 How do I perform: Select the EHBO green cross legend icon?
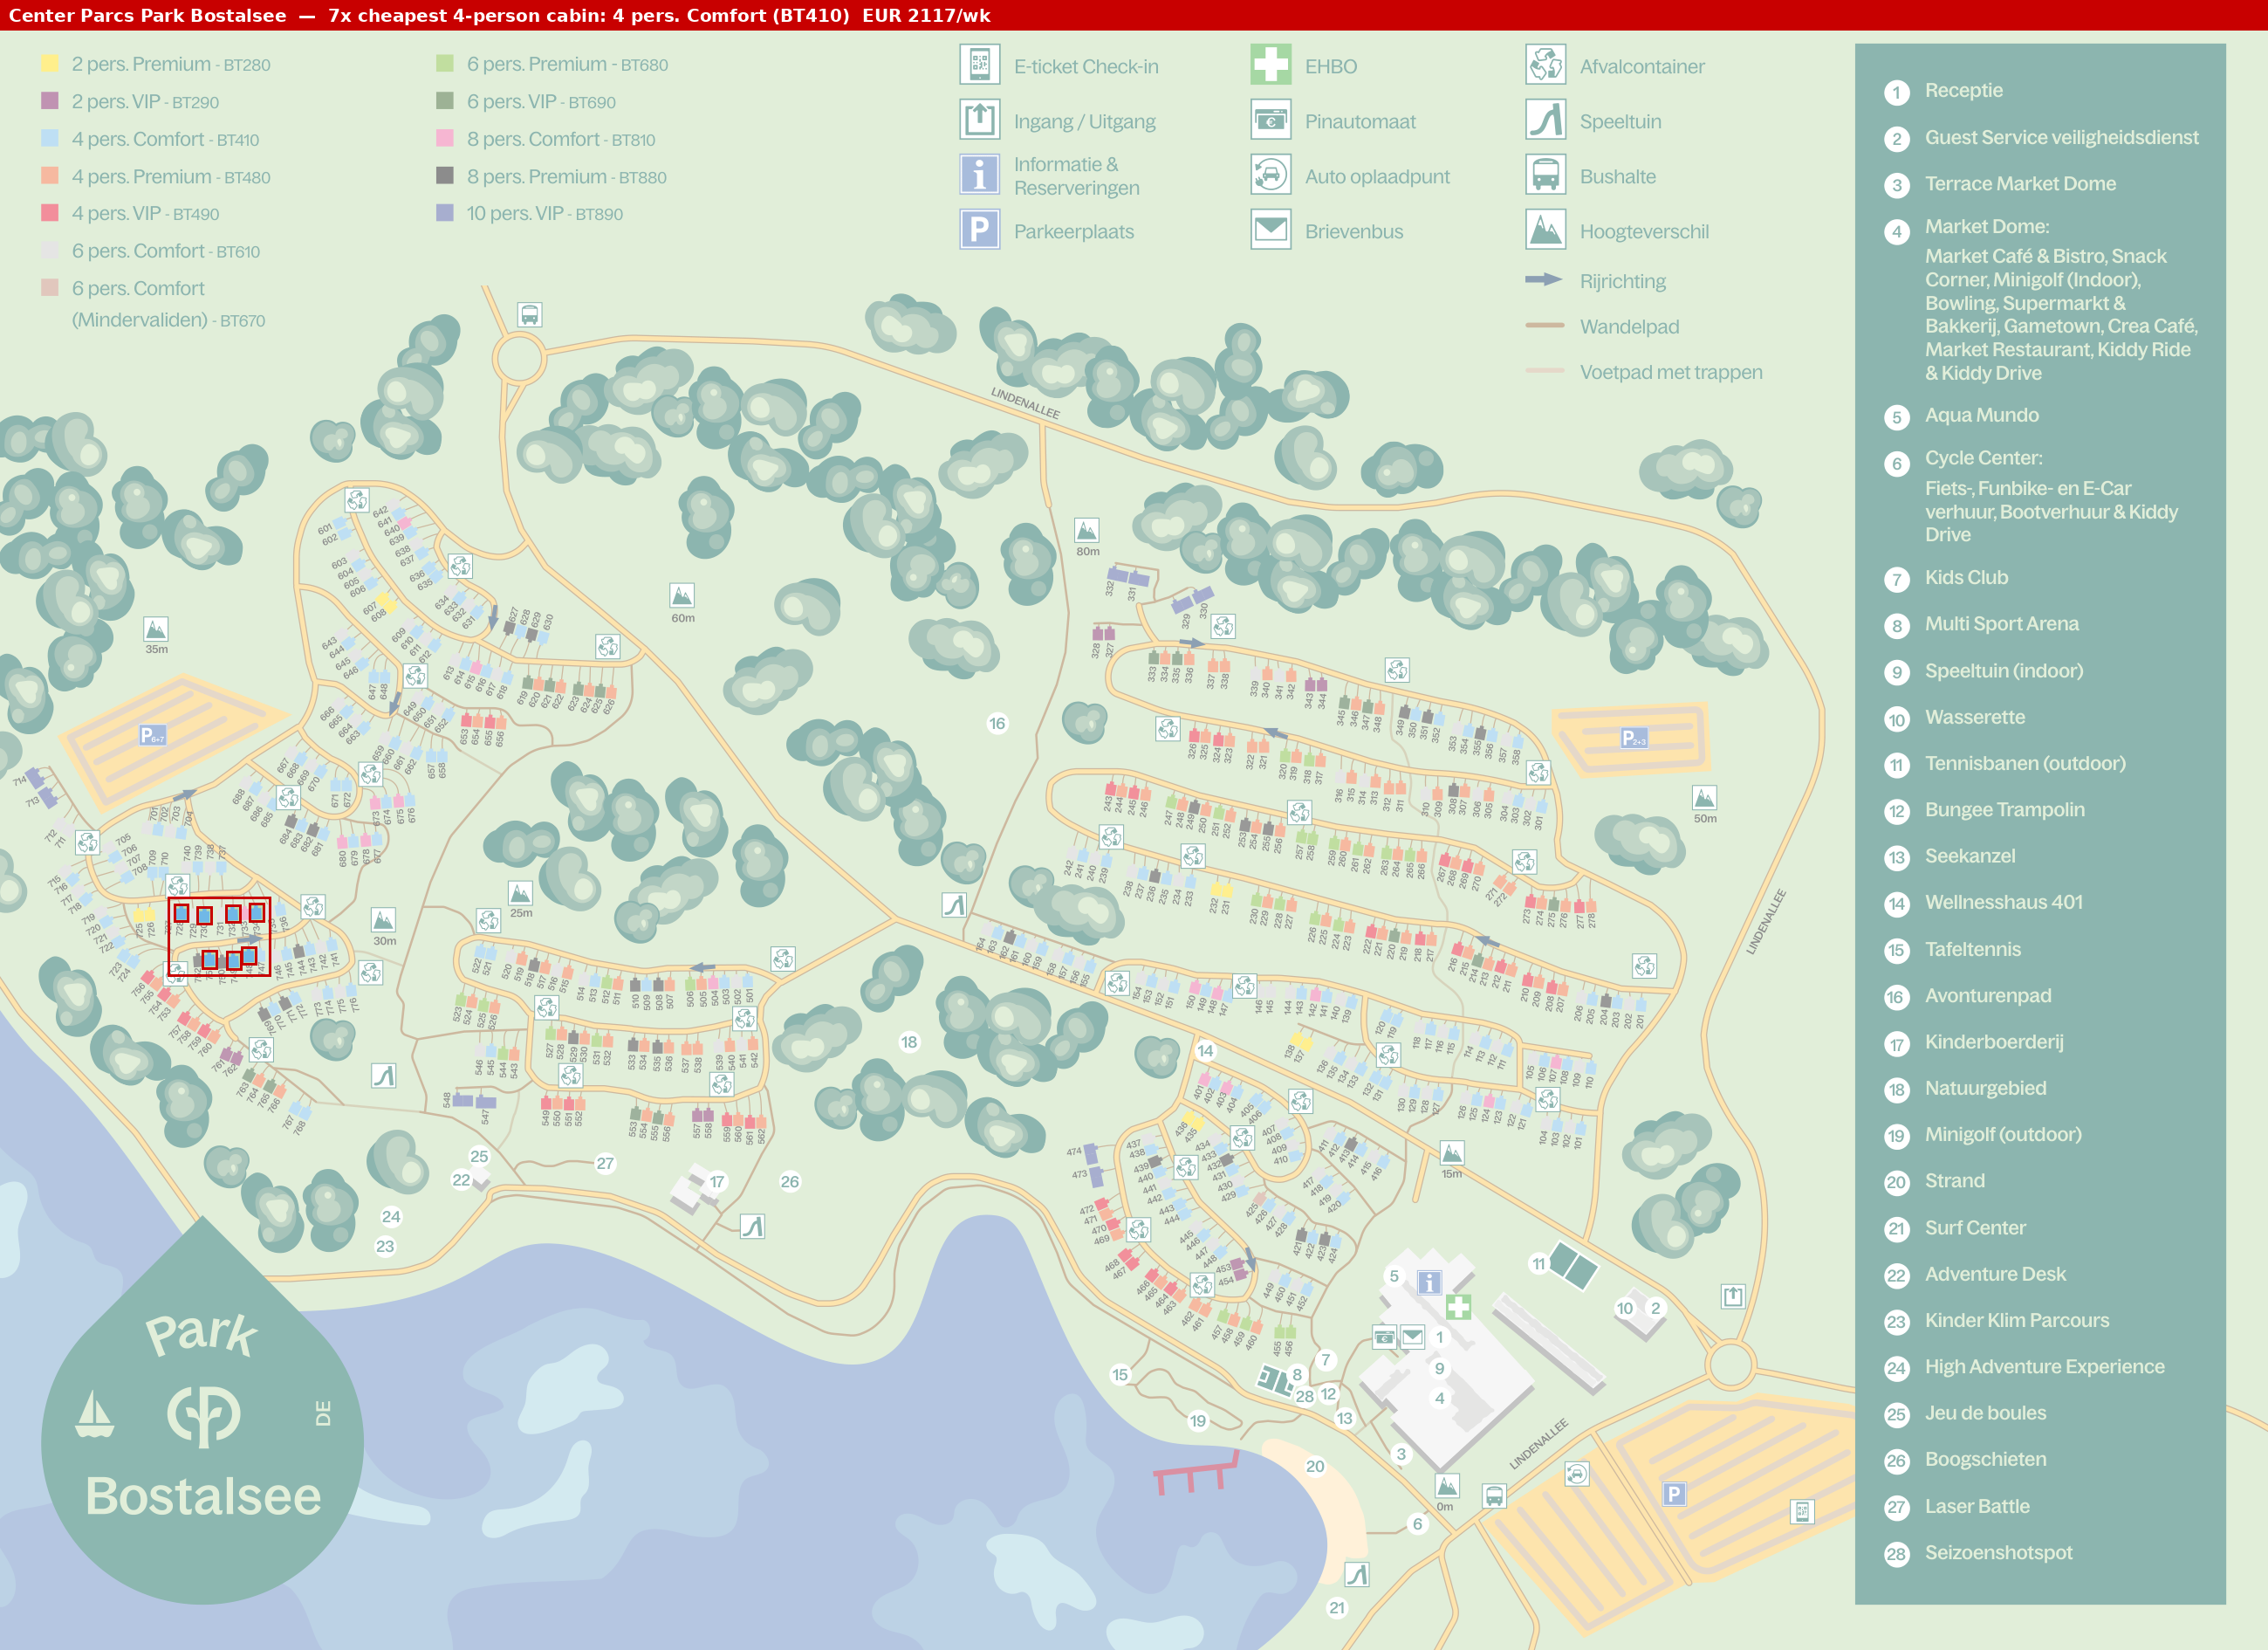[1270, 65]
